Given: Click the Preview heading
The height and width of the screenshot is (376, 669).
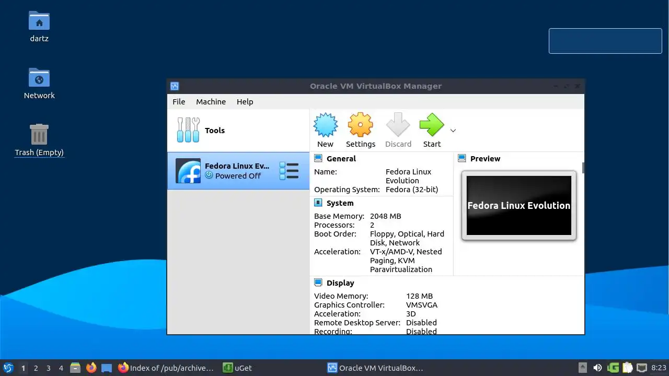Looking at the screenshot, I should coord(485,159).
